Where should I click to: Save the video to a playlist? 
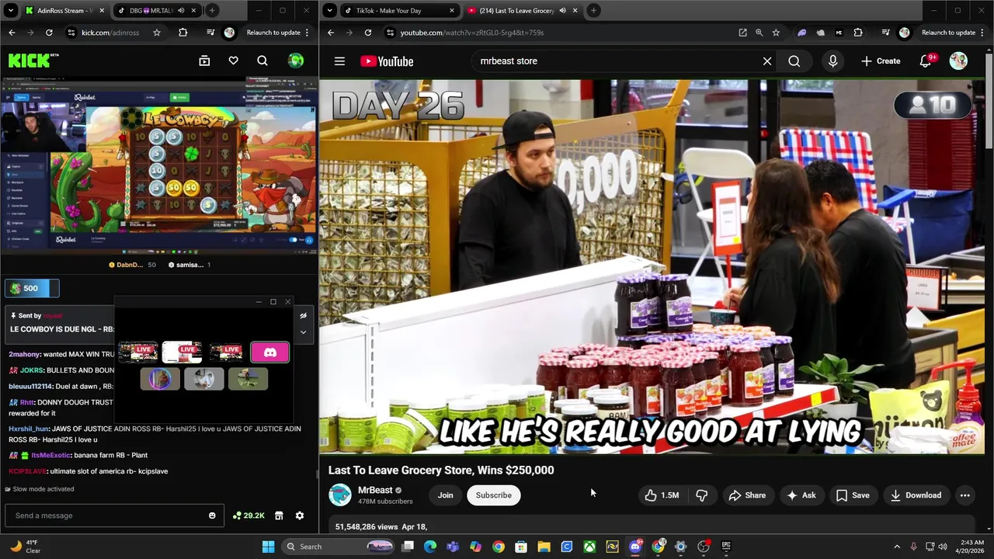tap(853, 495)
